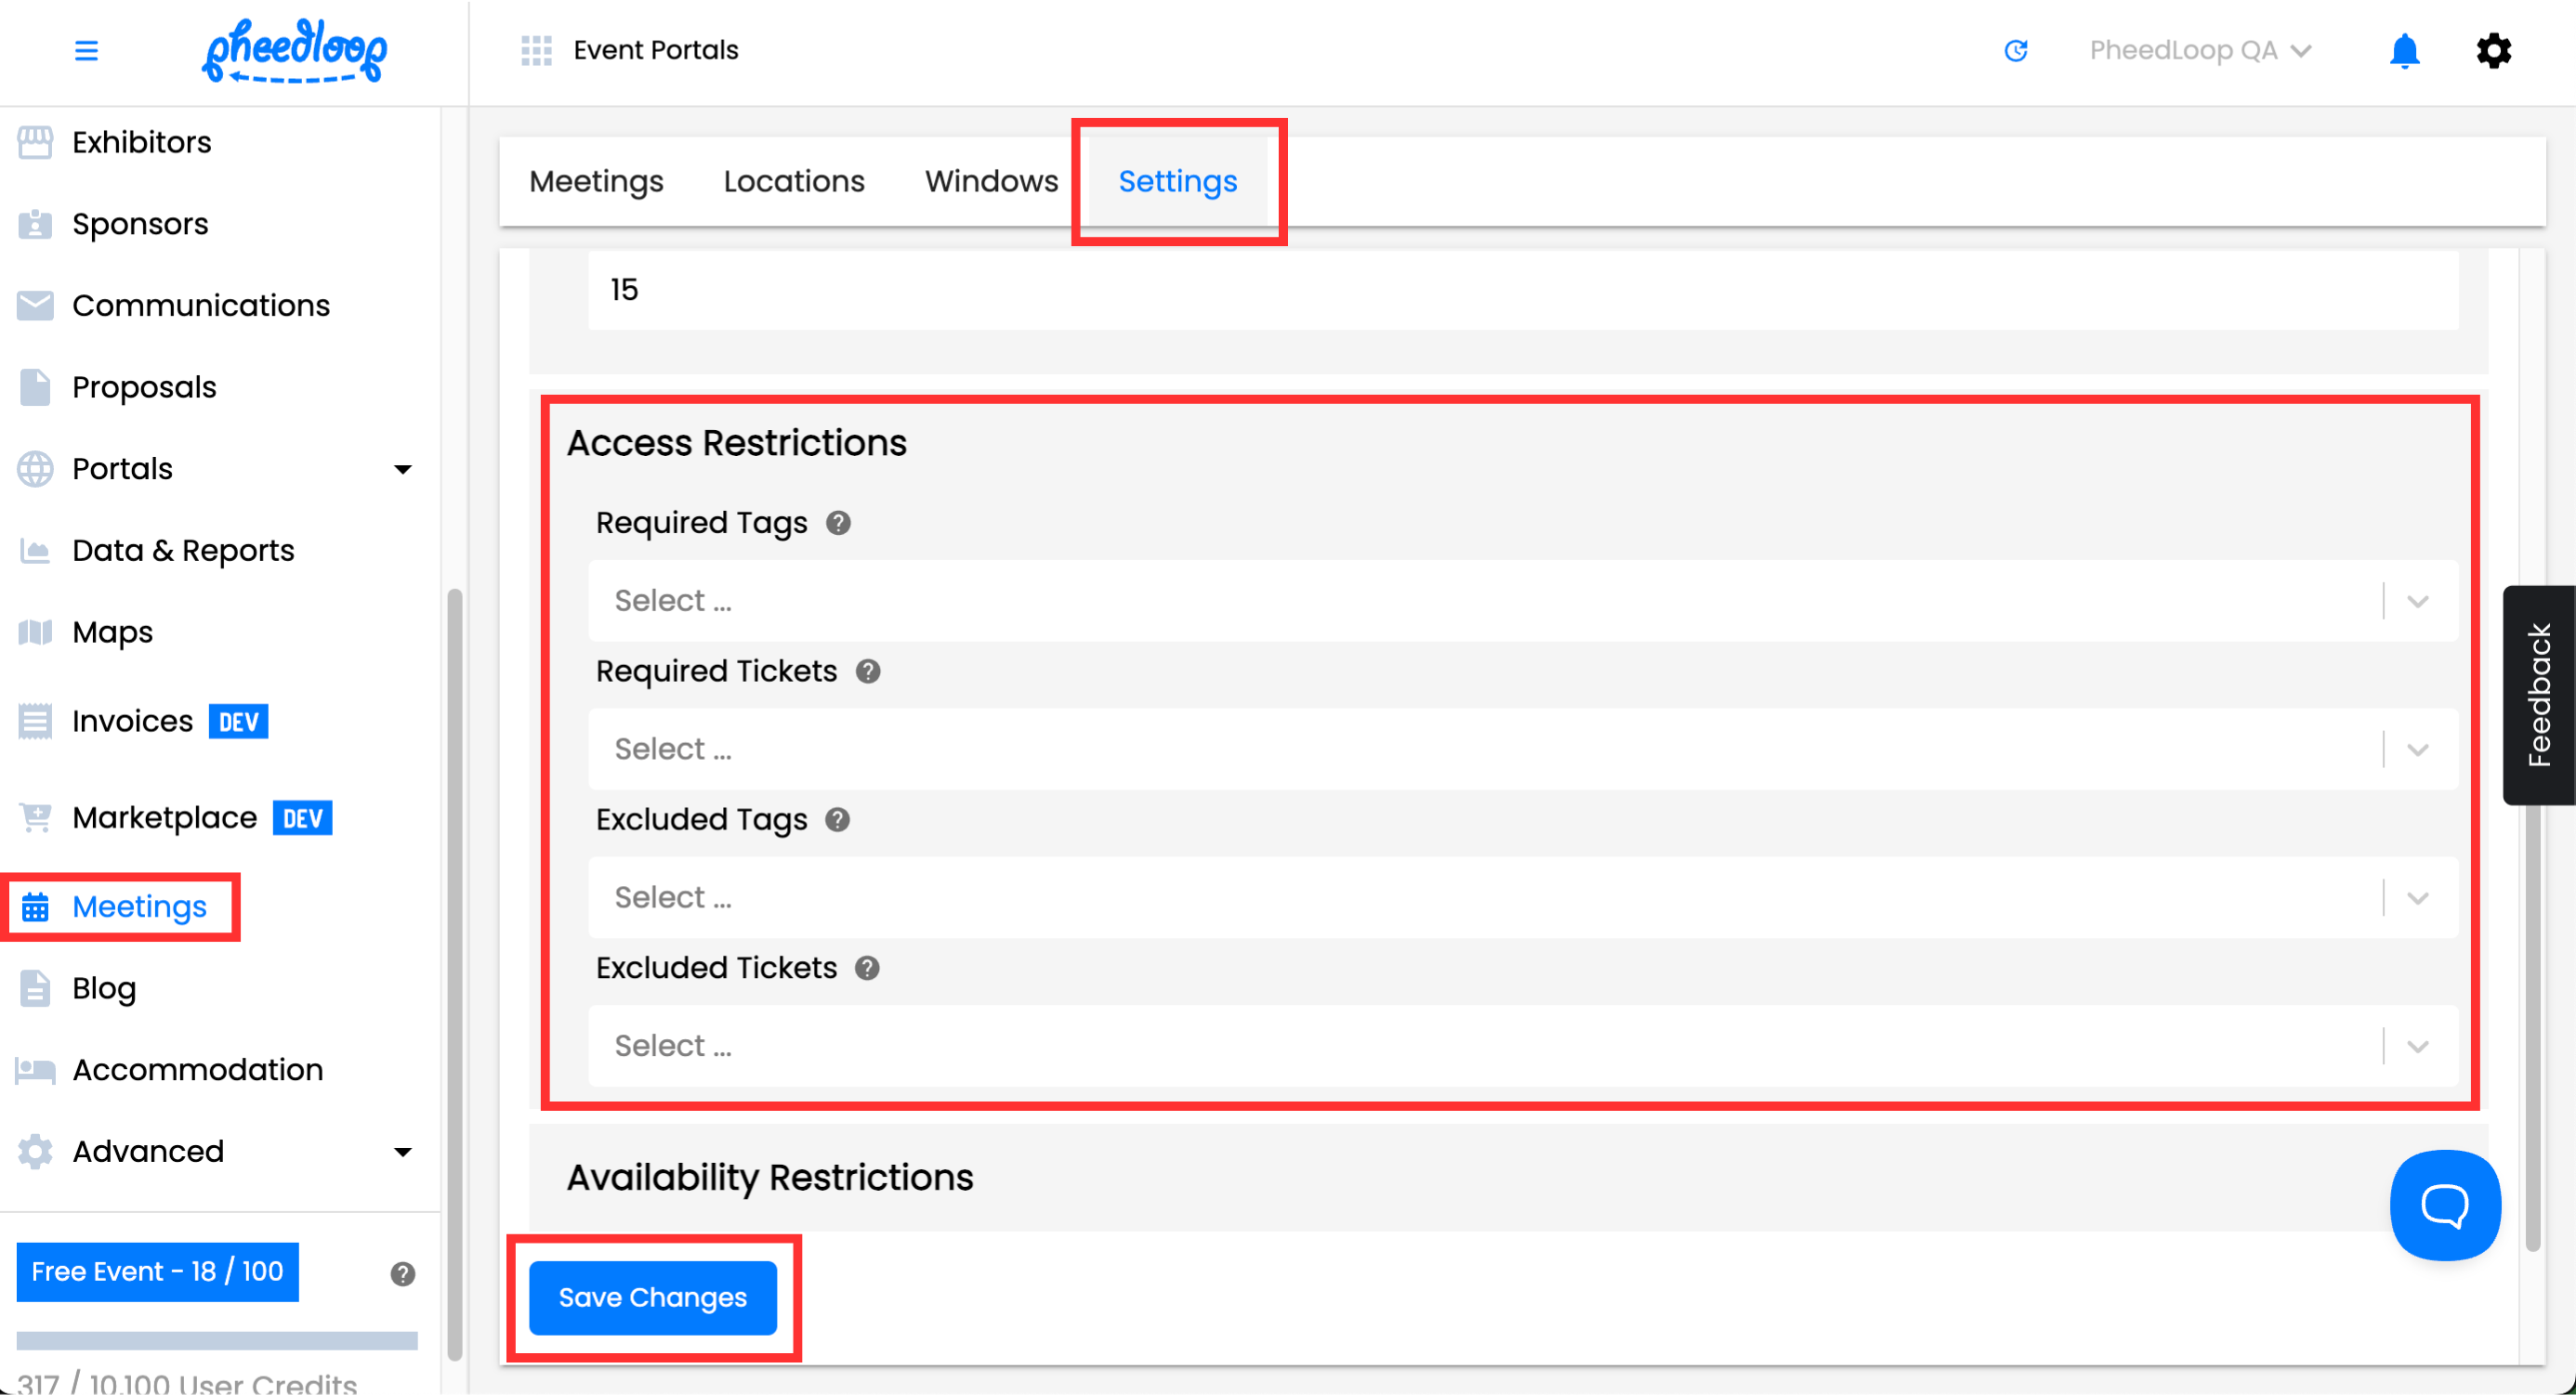Open the app grid icon beside Event Portals
2576x1395 pixels.
[x=536, y=50]
